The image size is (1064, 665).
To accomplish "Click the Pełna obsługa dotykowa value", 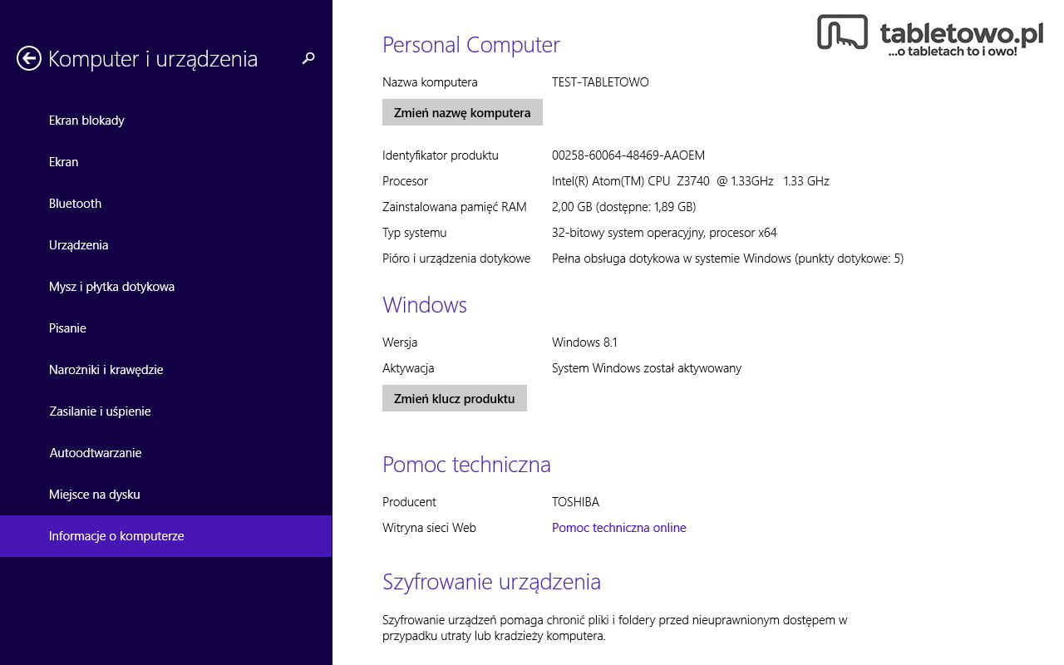I will pyautogui.click(x=727, y=259).
